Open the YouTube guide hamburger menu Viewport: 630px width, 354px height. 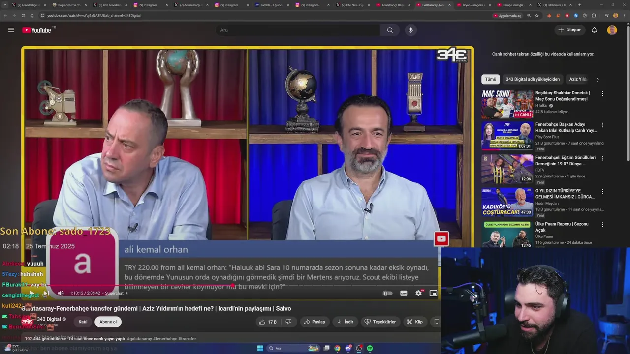click(x=11, y=30)
